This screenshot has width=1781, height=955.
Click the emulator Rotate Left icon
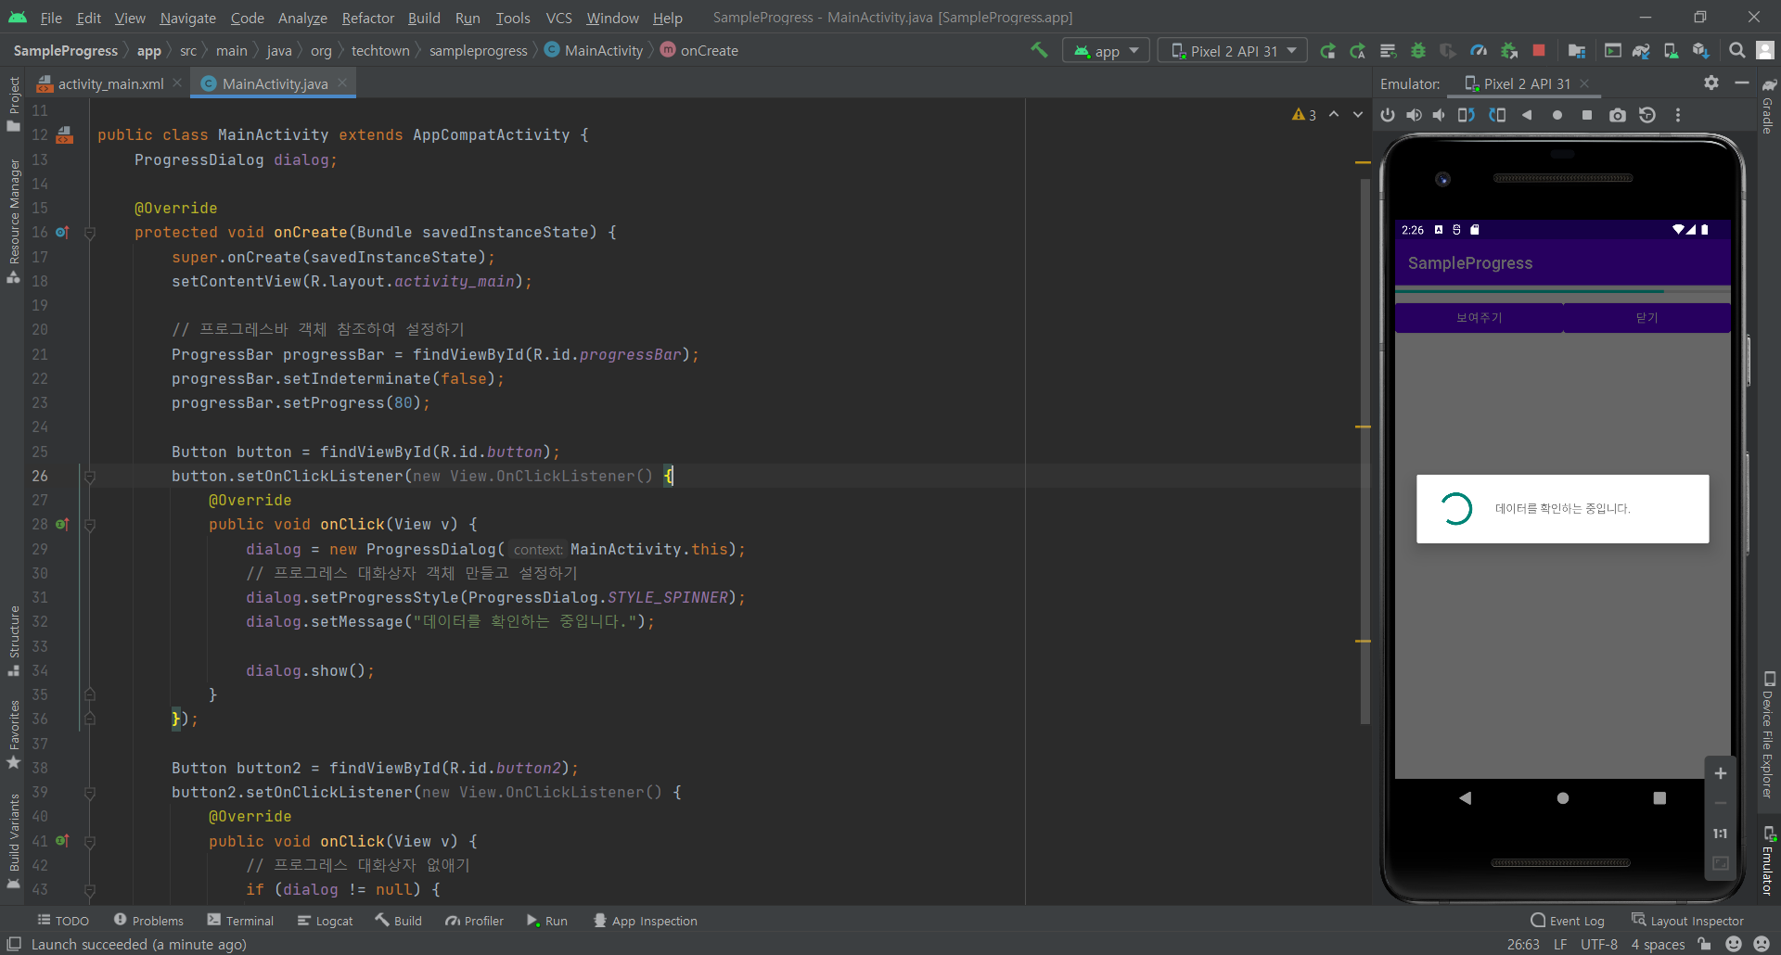point(1467,115)
